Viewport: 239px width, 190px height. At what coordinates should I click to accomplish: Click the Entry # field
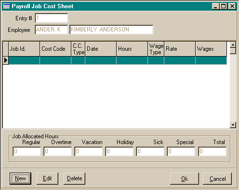pyautogui.click(x=52, y=18)
